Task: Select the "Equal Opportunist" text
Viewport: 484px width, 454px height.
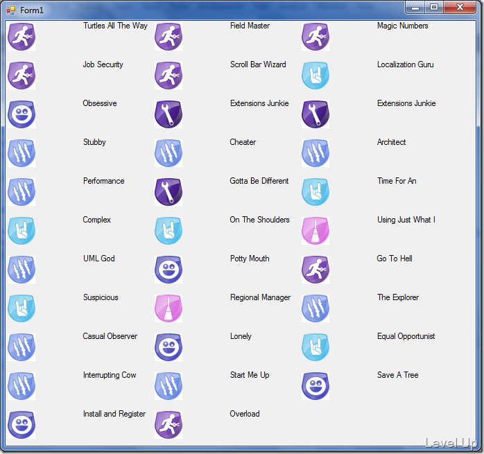Action: tap(406, 337)
